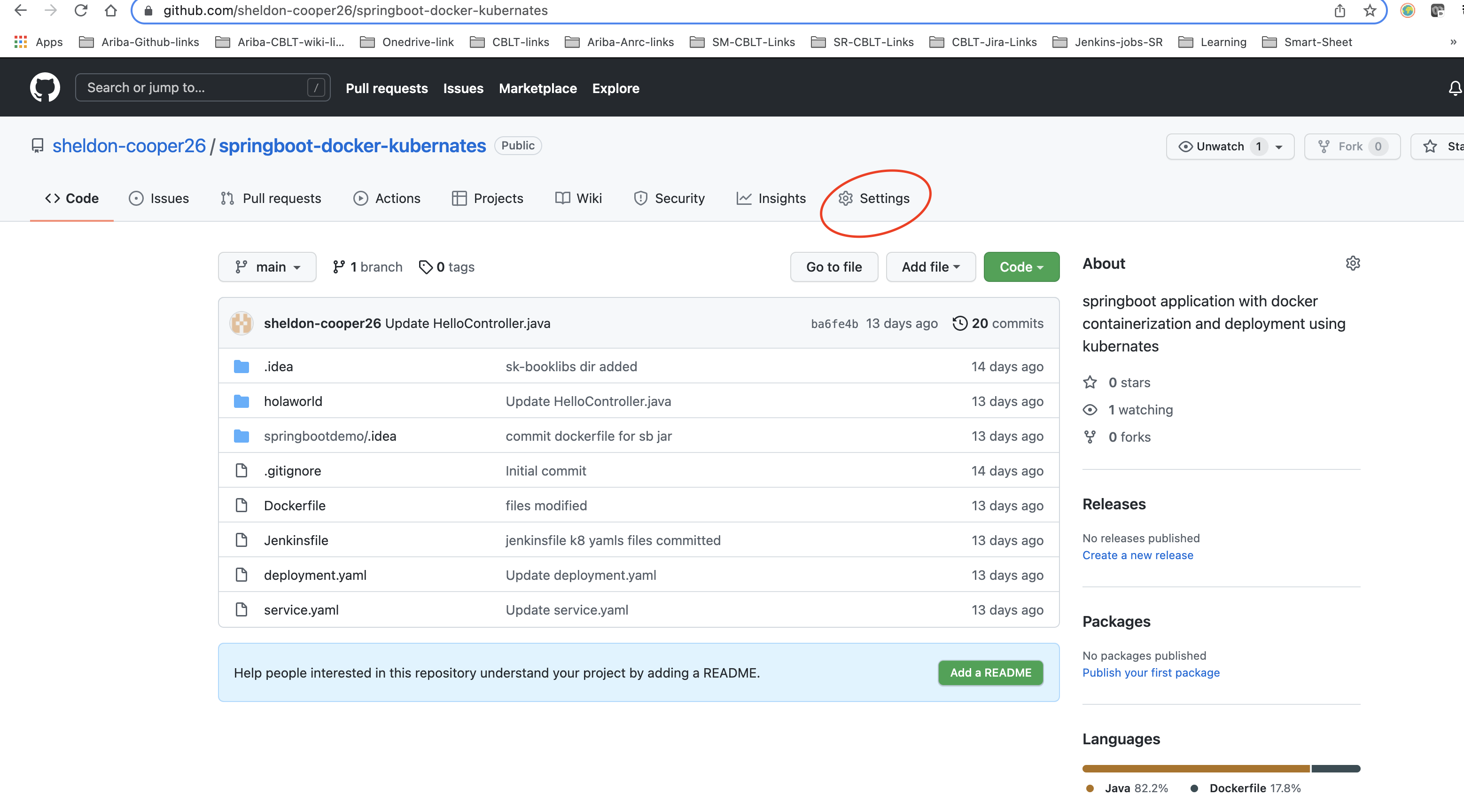The image size is (1464, 811).
Task: Click the star icon next to 0 stars
Action: pyautogui.click(x=1090, y=382)
